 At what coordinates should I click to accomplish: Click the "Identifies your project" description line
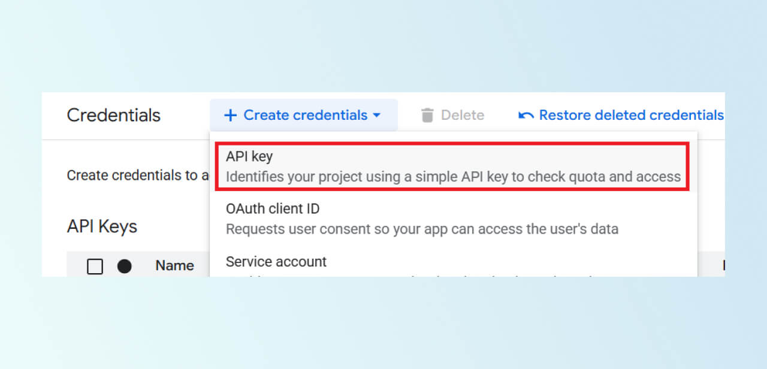pyautogui.click(x=453, y=177)
